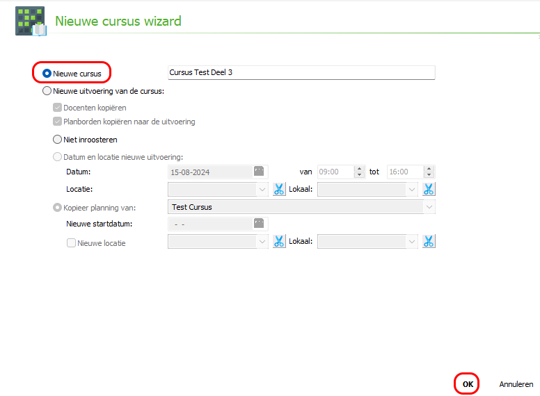Open the Lokaal dropdown in Nieuwe locatie row
This screenshot has height=396, width=540.
pos(412,241)
